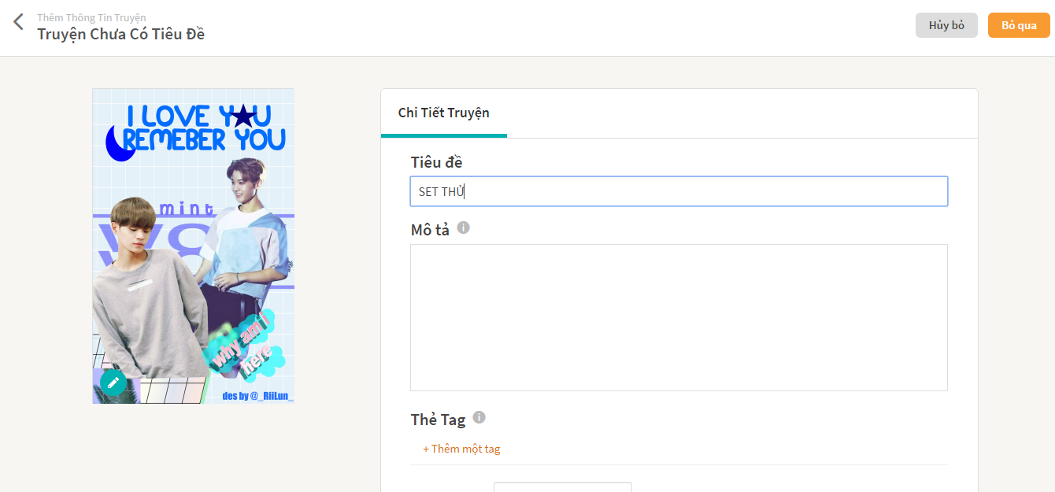Go back using the left arrow icon

point(19,22)
